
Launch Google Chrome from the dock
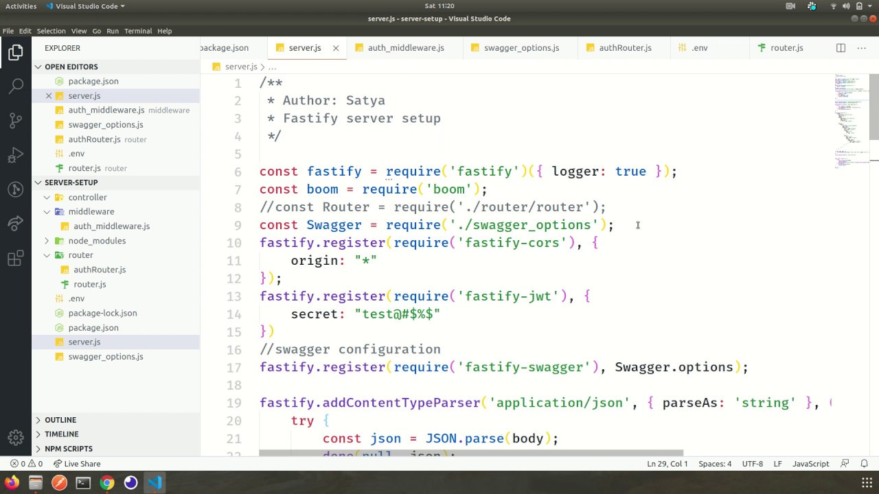click(107, 482)
